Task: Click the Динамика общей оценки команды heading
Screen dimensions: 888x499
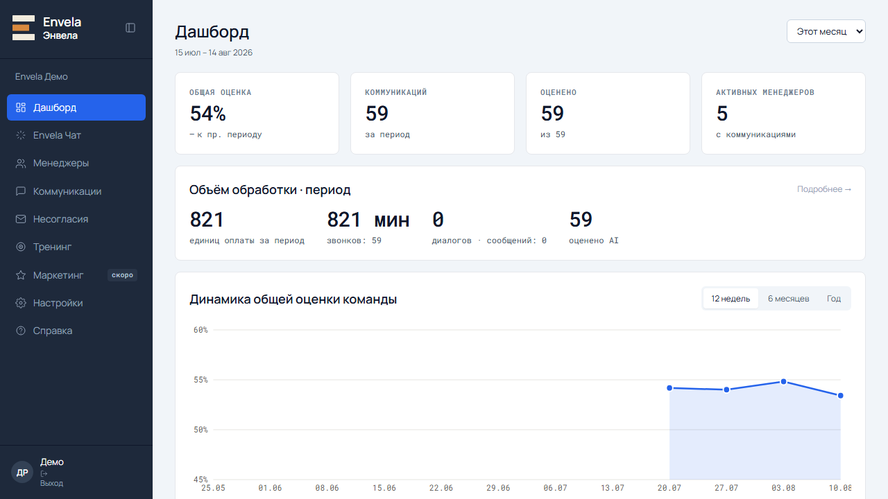Action: [x=293, y=299]
